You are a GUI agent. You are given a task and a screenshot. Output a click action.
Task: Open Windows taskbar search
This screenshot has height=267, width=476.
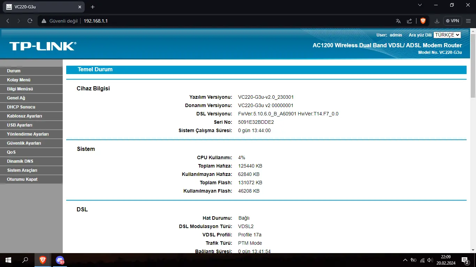coord(25,260)
